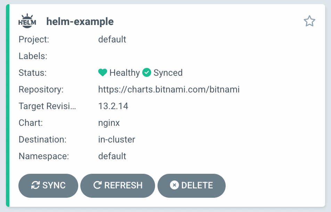
Task: Click the circular arrow icon on REFRESH button
Action: tap(98, 186)
